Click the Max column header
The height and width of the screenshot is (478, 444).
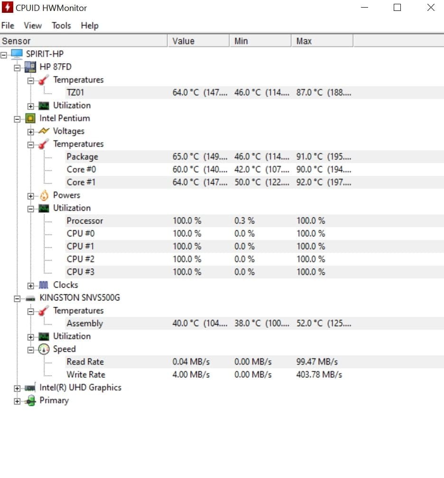[322, 41]
